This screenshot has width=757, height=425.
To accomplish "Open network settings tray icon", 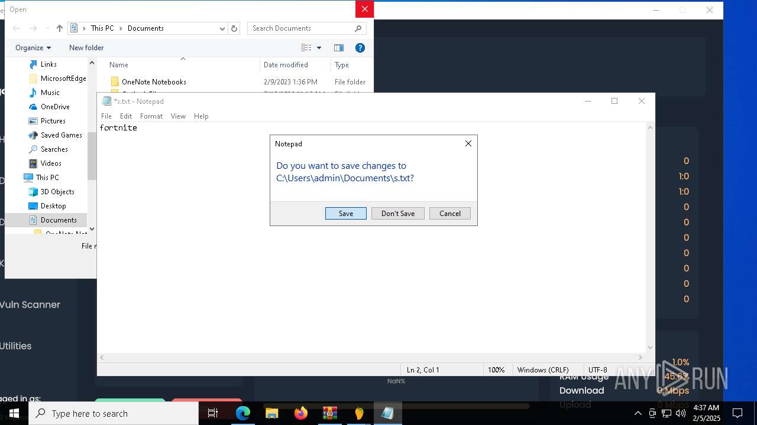I will click(x=667, y=413).
